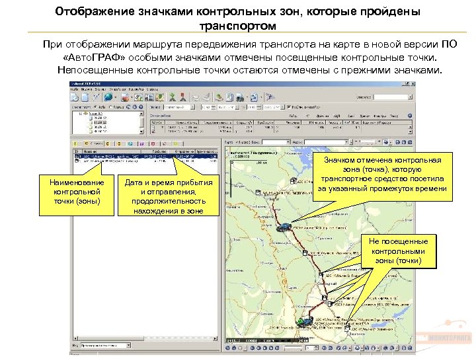Click the numeric spinner in bottom map toolbar
476x357 pixels.
[312, 348]
